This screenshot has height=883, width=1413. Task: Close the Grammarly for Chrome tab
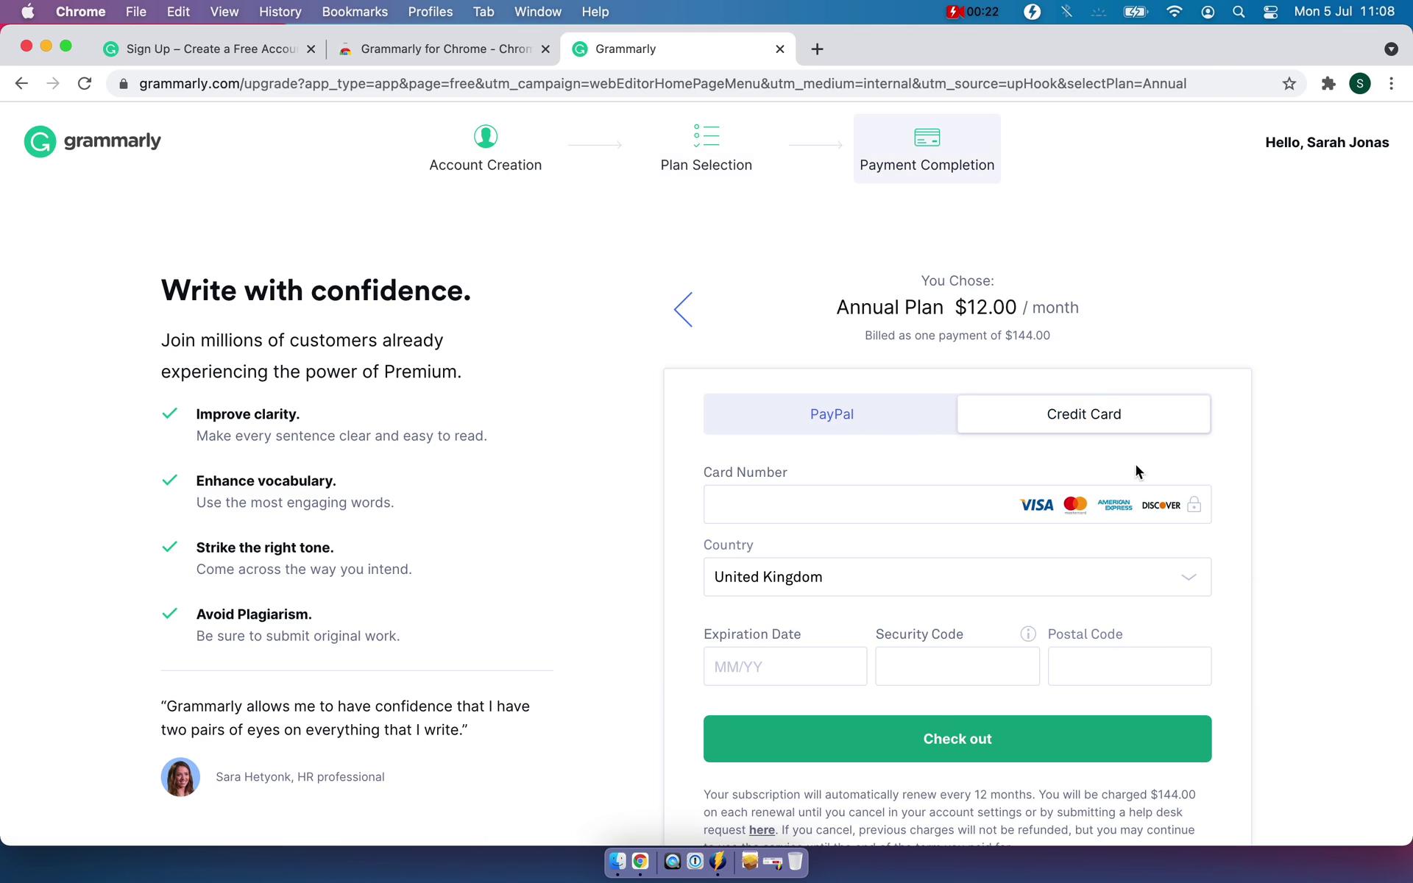545,49
